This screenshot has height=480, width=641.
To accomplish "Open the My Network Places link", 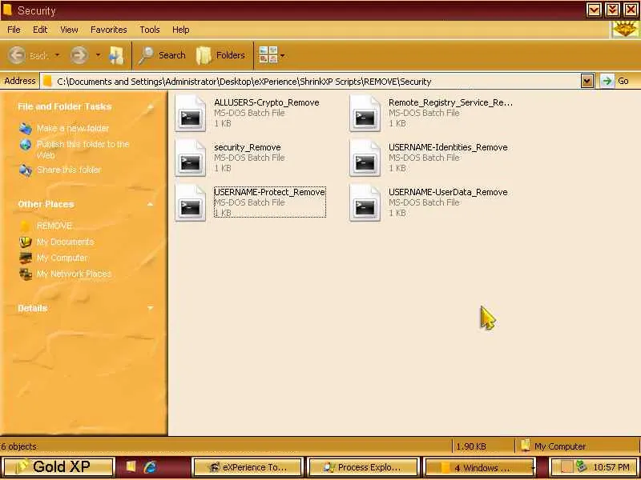I will click(74, 274).
